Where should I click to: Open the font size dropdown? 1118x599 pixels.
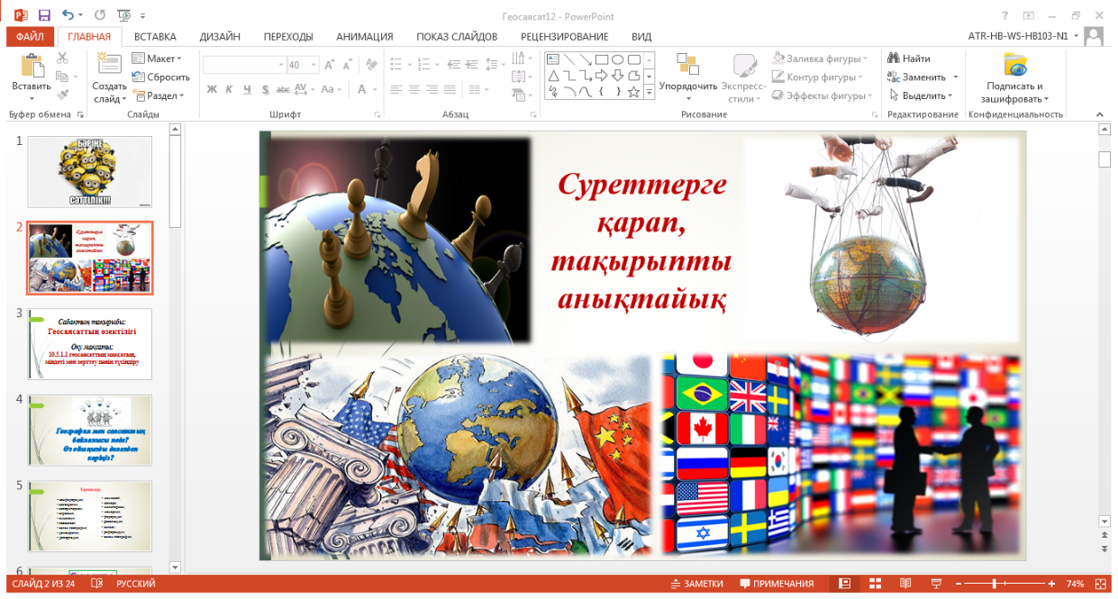[x=314, y=65]
